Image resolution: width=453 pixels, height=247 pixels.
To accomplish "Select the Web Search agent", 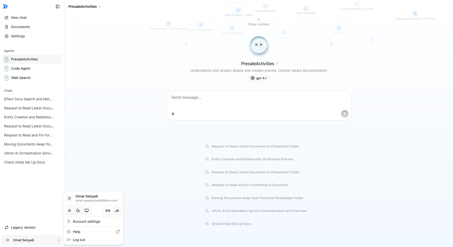I will [x=32, y=78].
